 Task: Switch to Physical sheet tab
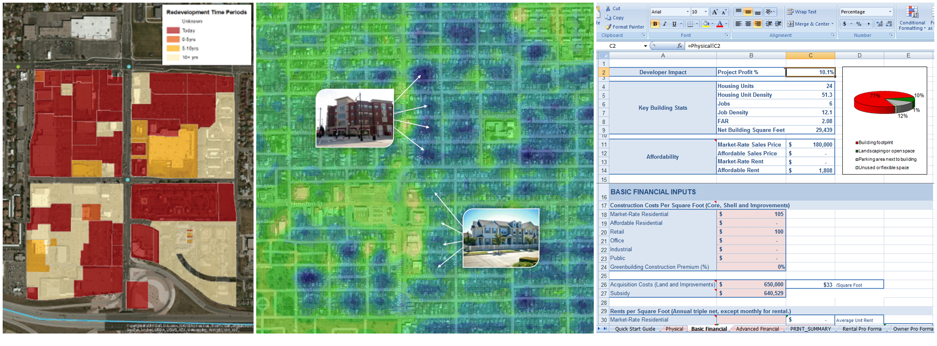(x=674, y=329)
